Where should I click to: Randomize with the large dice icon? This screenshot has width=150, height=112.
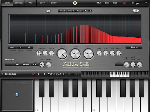coord(136,11)
